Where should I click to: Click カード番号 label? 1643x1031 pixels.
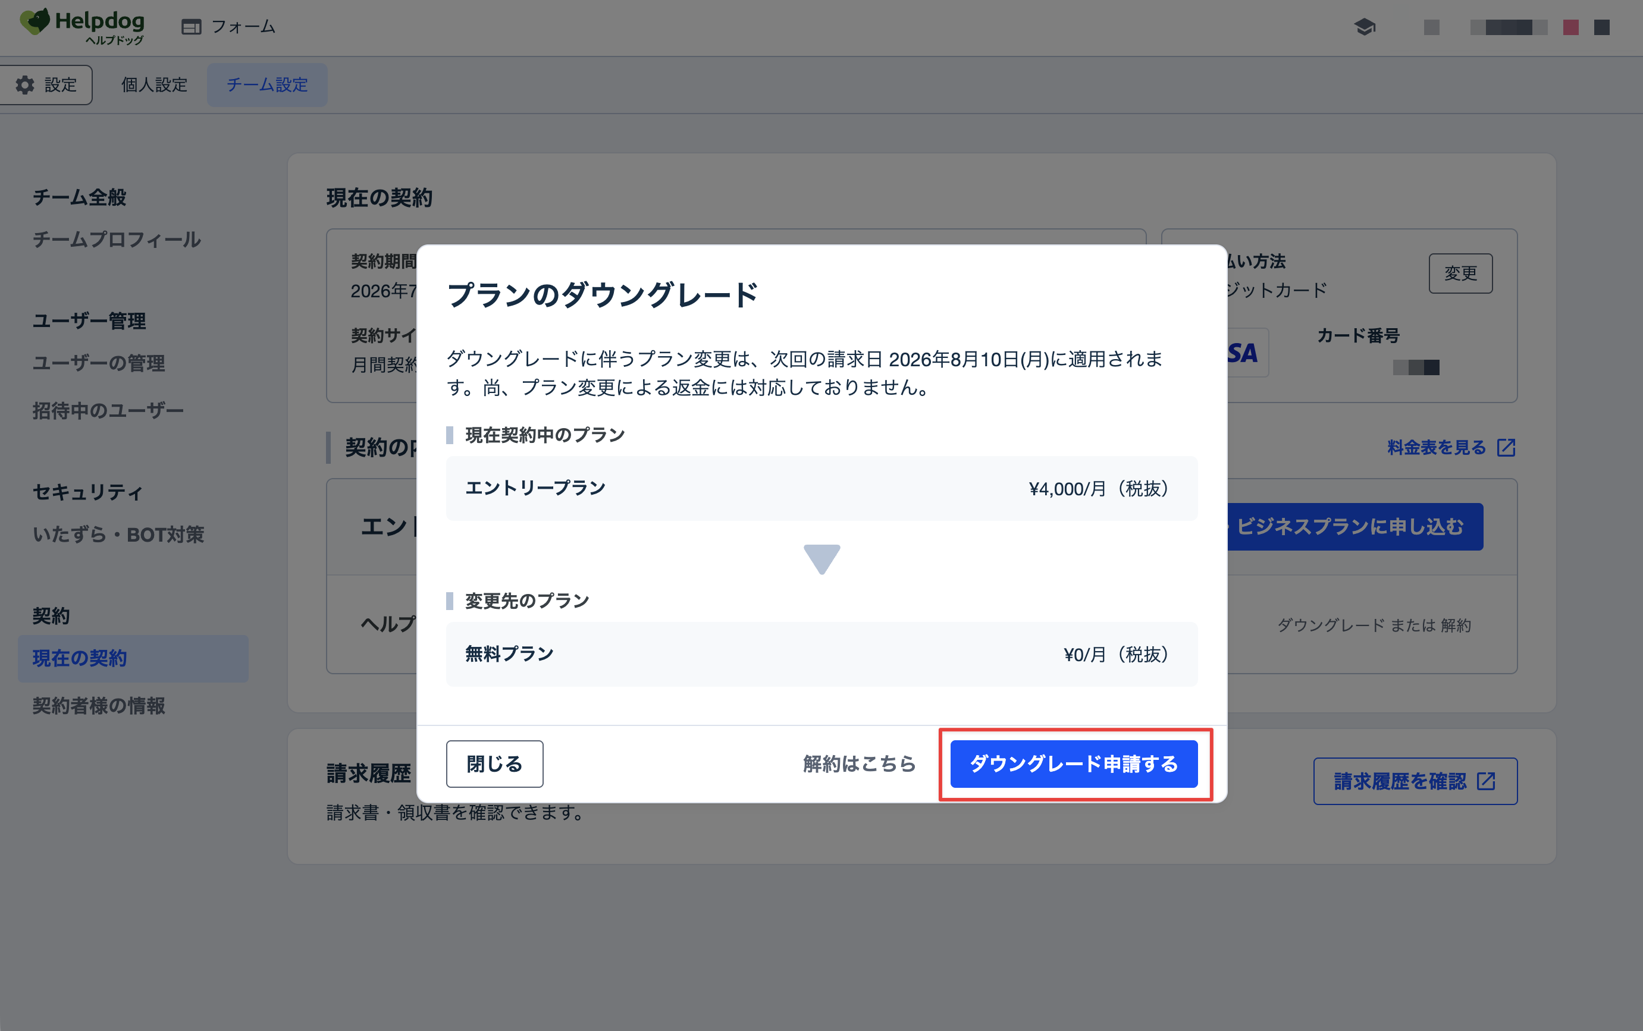(x=1358, y=335)
